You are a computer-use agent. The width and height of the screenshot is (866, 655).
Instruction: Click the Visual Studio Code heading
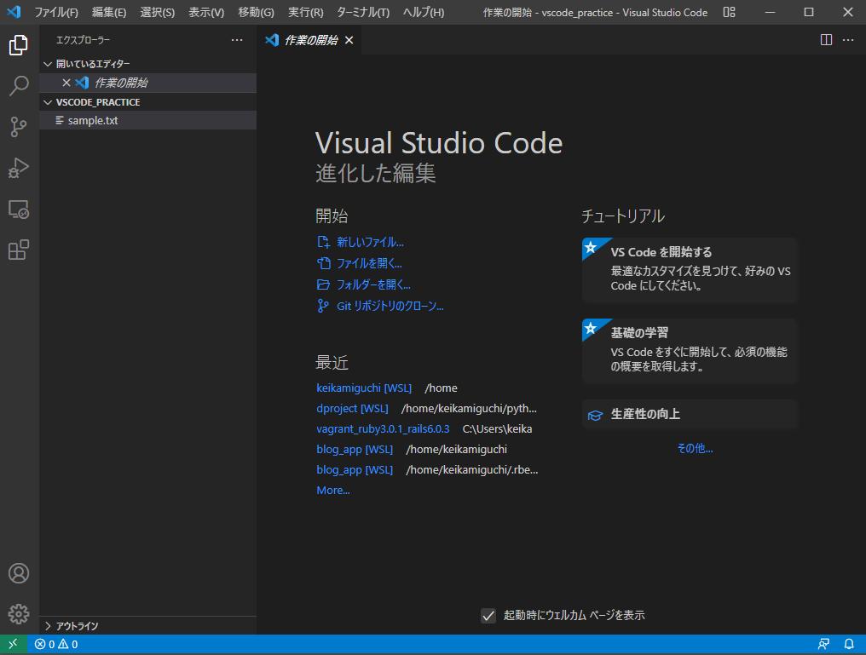coord(439,143)
